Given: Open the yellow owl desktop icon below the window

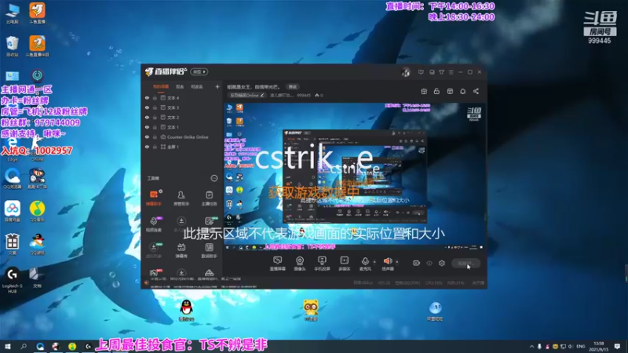Looking at the screenshot, I should click(310, 310).
